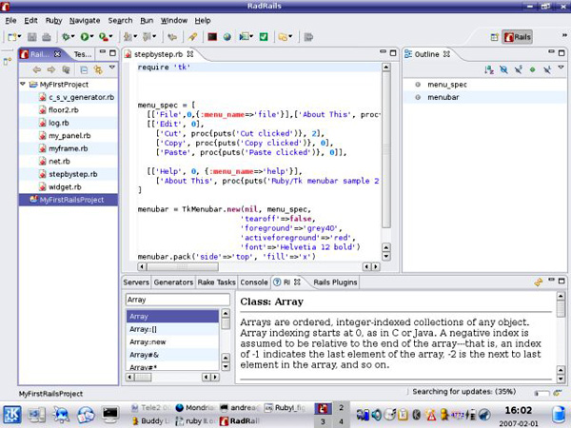The width and height of the screenshot is (571, 428).
Task: Open the KDE K menu launcher
Action: point(12,415)
